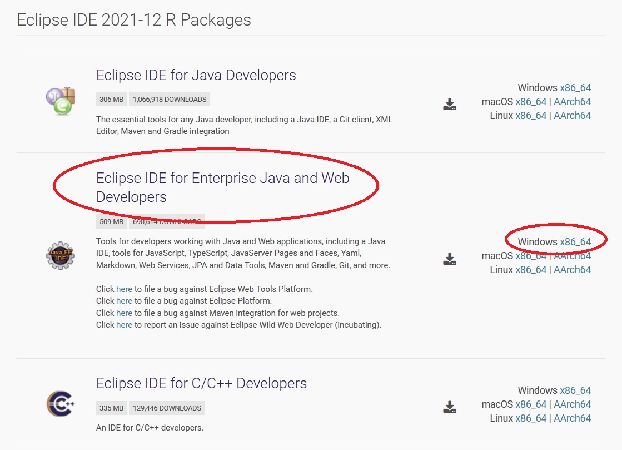
Task: Click download icon for Enterprise Java package
Action: pyautogui.click(x=450, y=259)
